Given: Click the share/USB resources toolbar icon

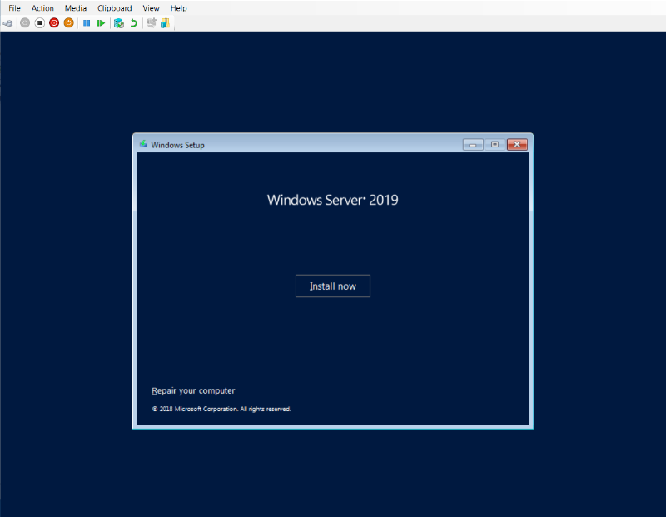Looking at the screenshot, I should click(x=165, y=23).
